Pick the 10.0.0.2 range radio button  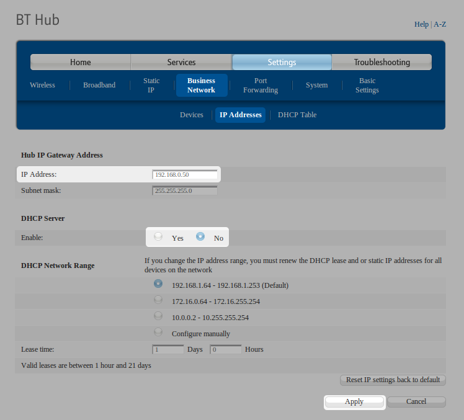coord(158,316)
